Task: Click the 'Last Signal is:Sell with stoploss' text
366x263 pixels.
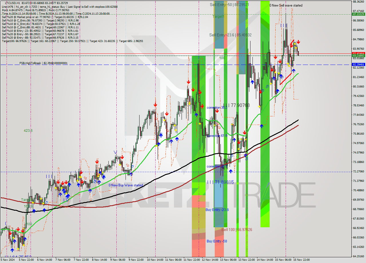Action: [x=93, y=7]
